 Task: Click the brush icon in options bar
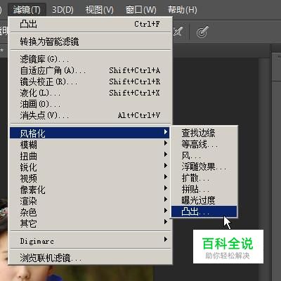[178, 32]
